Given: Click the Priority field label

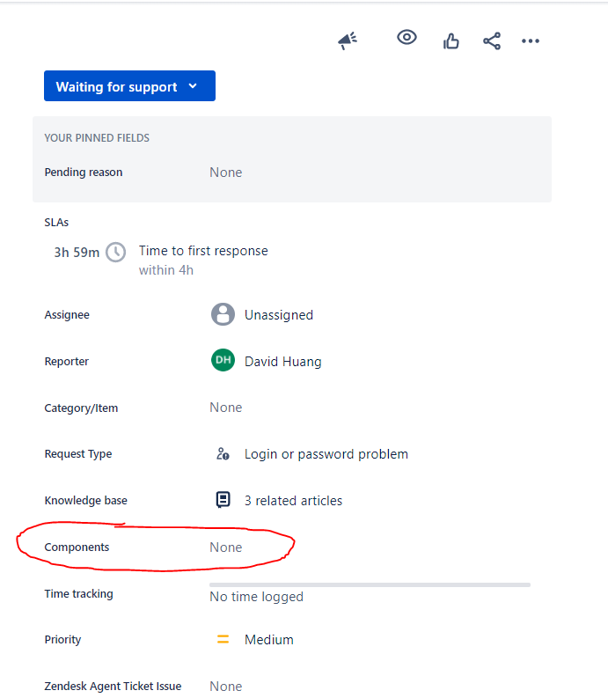Looking at the screenshot, I should tap(62, 640).
